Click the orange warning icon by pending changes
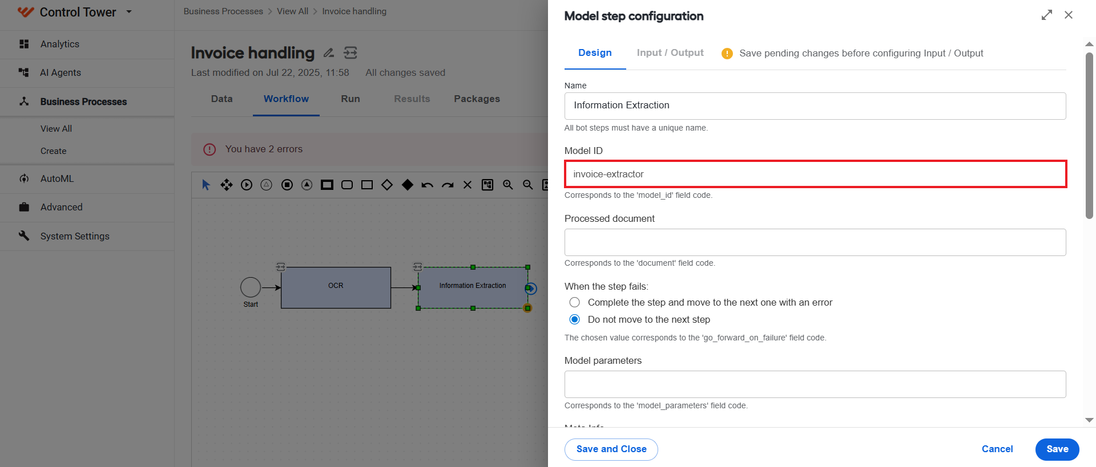Viewport: 1096px width, 467px height. (727, 54)
